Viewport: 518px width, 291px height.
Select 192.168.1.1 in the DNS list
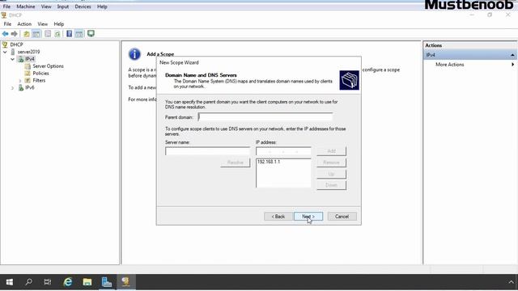coord(269,162)
